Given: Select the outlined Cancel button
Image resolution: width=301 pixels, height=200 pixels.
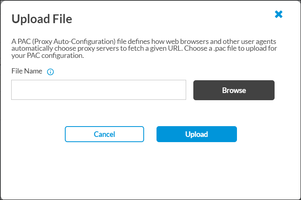Looking at the screenshot, I should point(104,134).
